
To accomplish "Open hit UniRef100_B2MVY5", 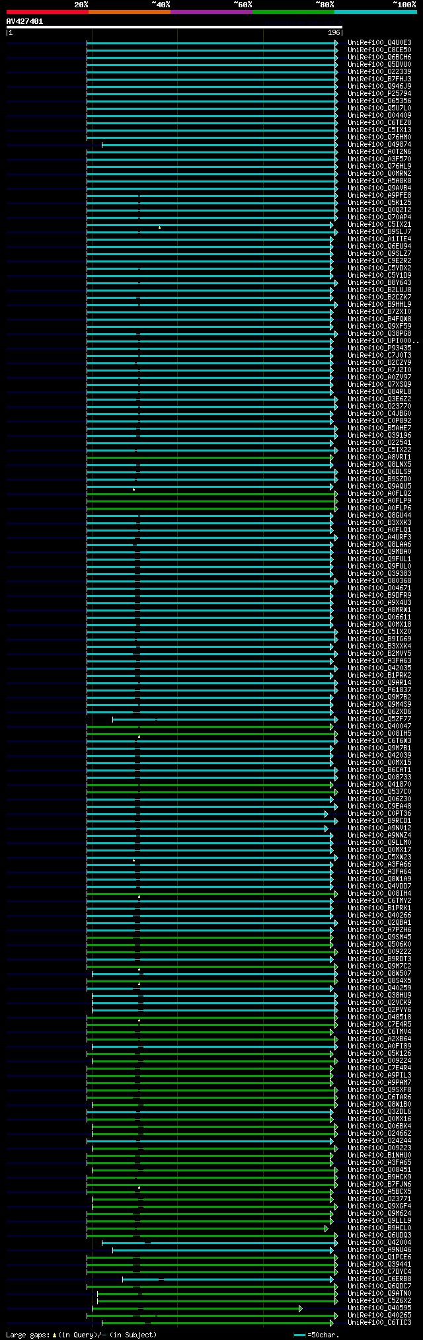I will tap(379, 654).
